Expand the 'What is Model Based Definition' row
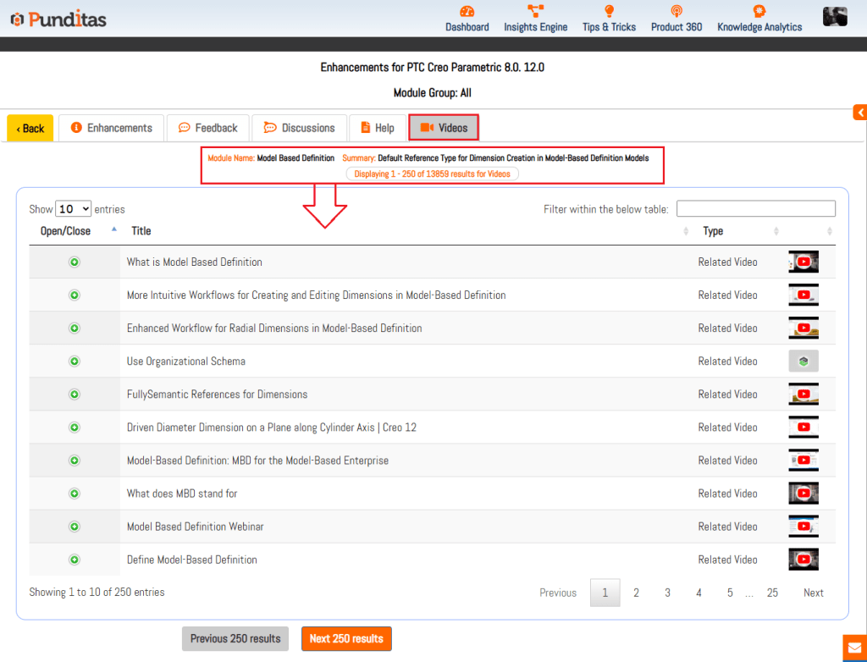867x662 pixels. 75,262
